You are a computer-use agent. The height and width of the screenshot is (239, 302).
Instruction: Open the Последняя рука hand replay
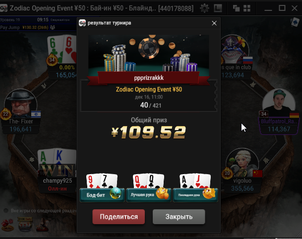tap(195, 195)
